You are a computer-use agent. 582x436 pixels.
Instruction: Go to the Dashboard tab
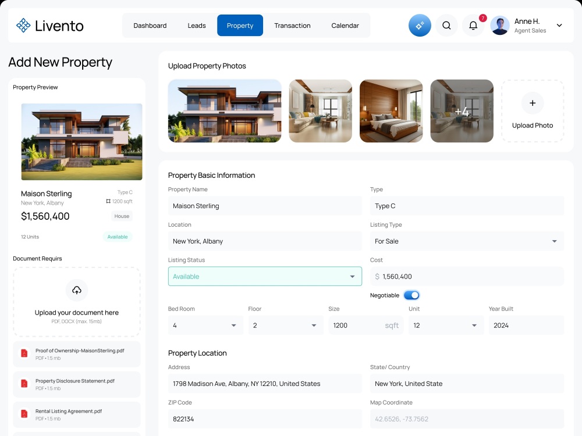150,26
